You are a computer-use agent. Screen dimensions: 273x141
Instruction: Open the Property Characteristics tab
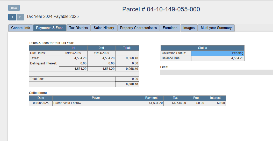point(138,28)
